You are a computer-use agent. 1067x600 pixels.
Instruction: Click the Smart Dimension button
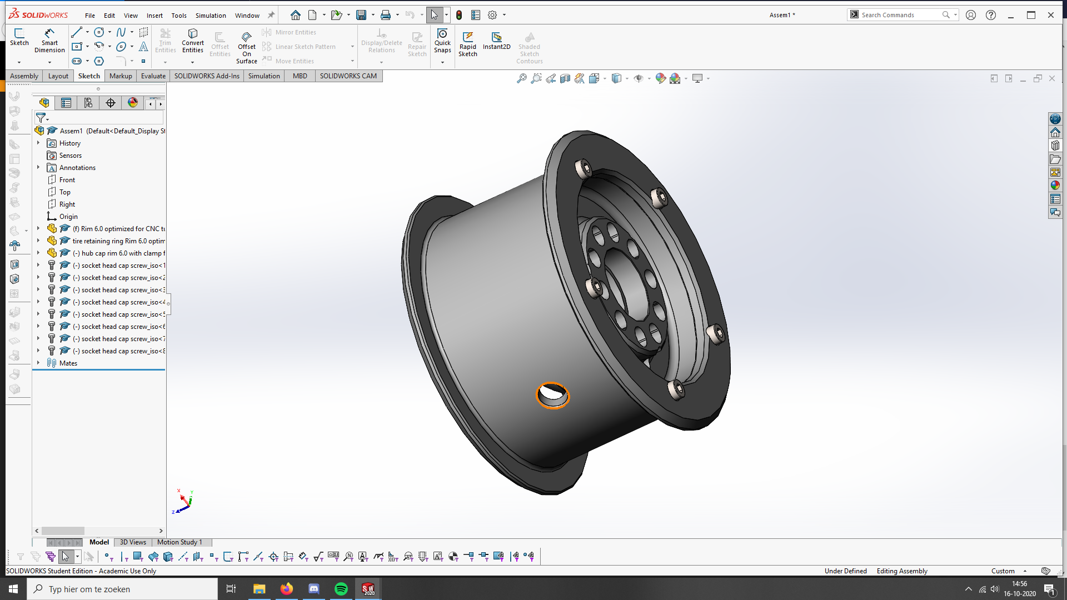[x=49, y=41]
